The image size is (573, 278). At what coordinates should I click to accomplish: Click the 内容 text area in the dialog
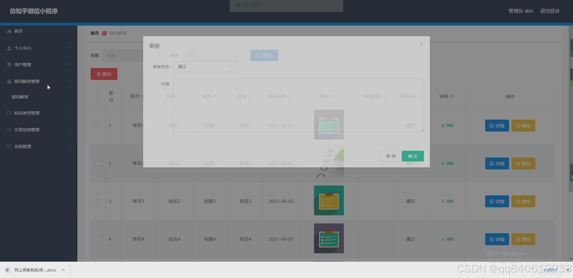click(x=298, y=105)
